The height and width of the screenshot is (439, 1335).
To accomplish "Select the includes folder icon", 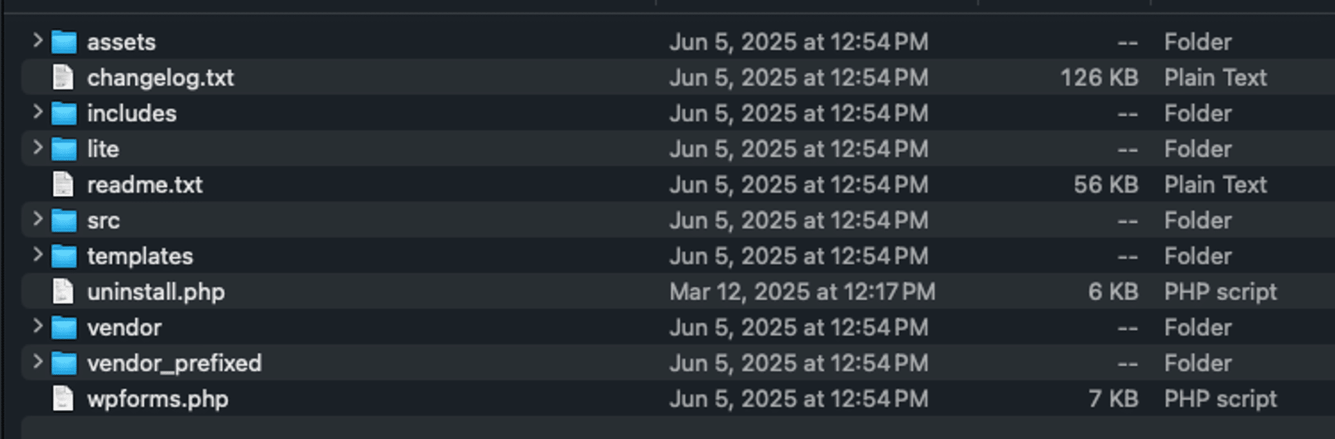I will (x=64, y=114).
